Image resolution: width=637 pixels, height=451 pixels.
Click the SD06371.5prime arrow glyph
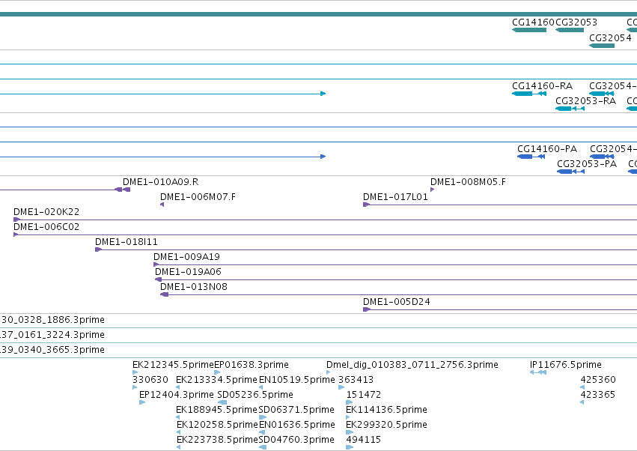[x=263, y=417]
